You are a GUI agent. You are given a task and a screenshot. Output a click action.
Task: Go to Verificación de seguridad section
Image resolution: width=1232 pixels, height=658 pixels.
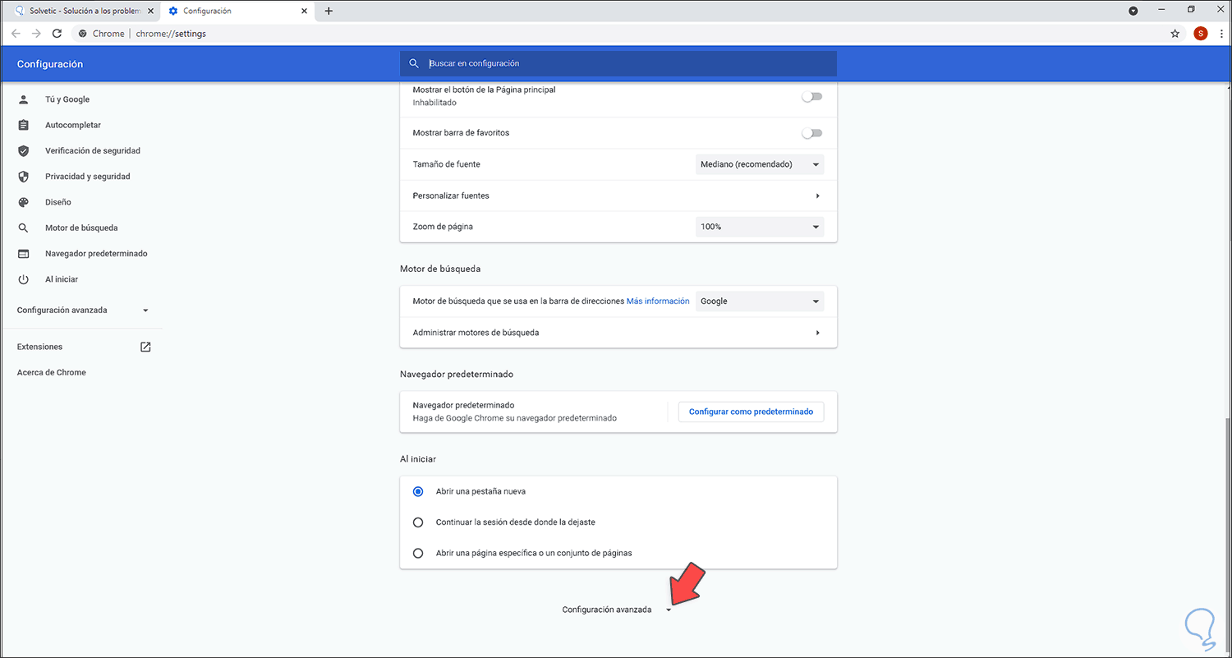[x=93, y=151]
